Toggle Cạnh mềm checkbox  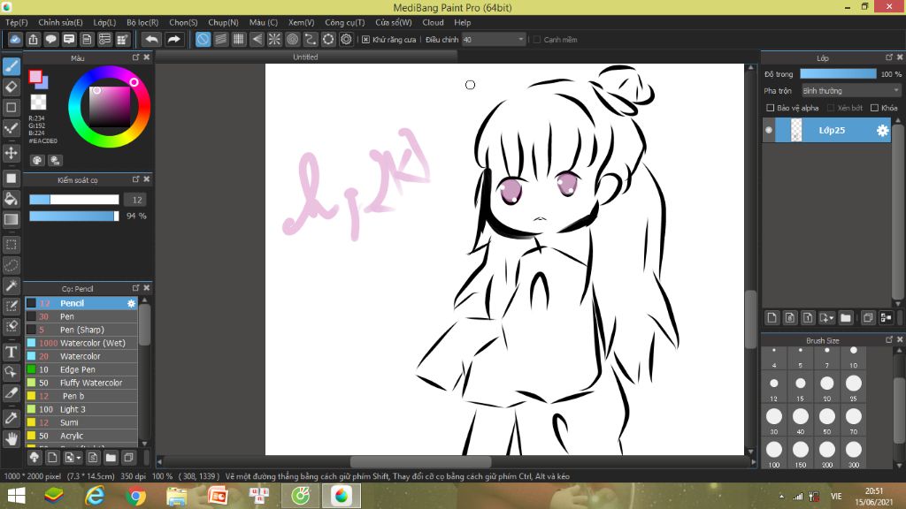[x=537, y=39]
